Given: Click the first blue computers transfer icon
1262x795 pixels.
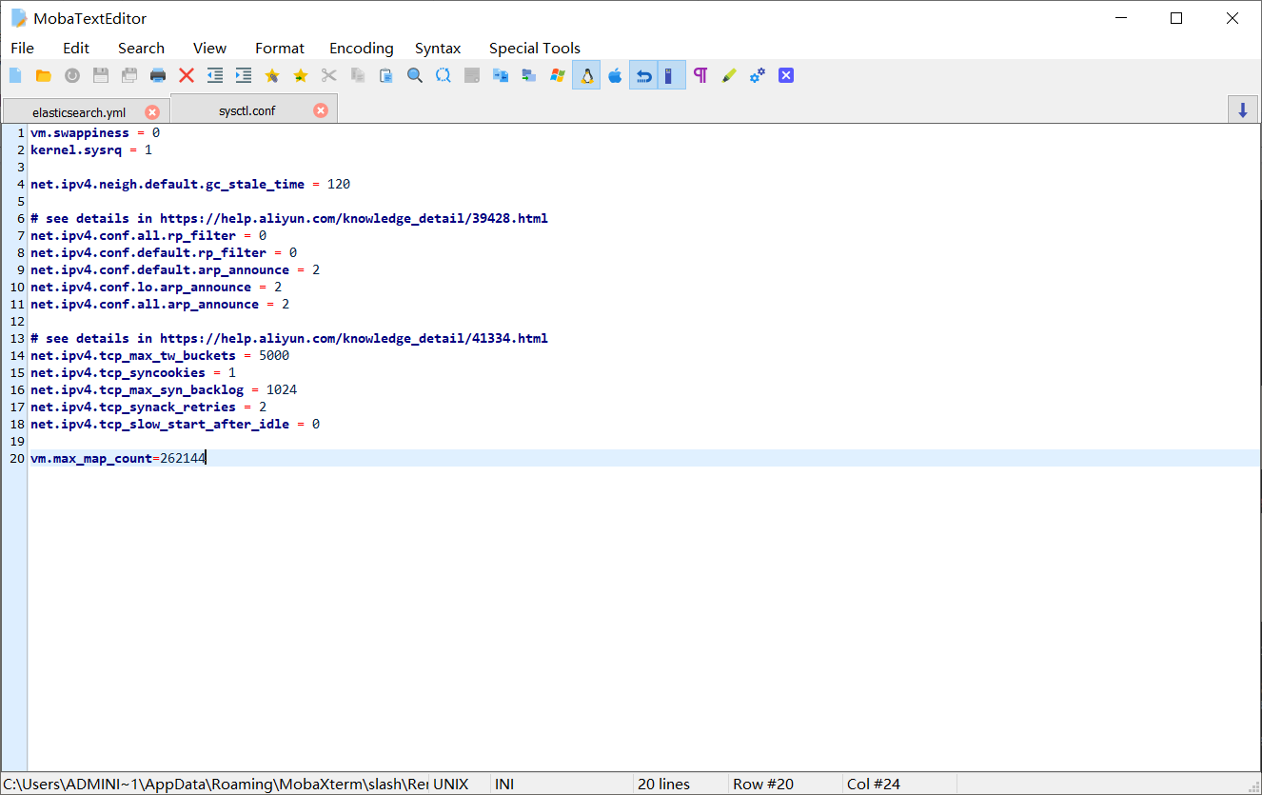Looking at the screenshot, I should point(501,75).
